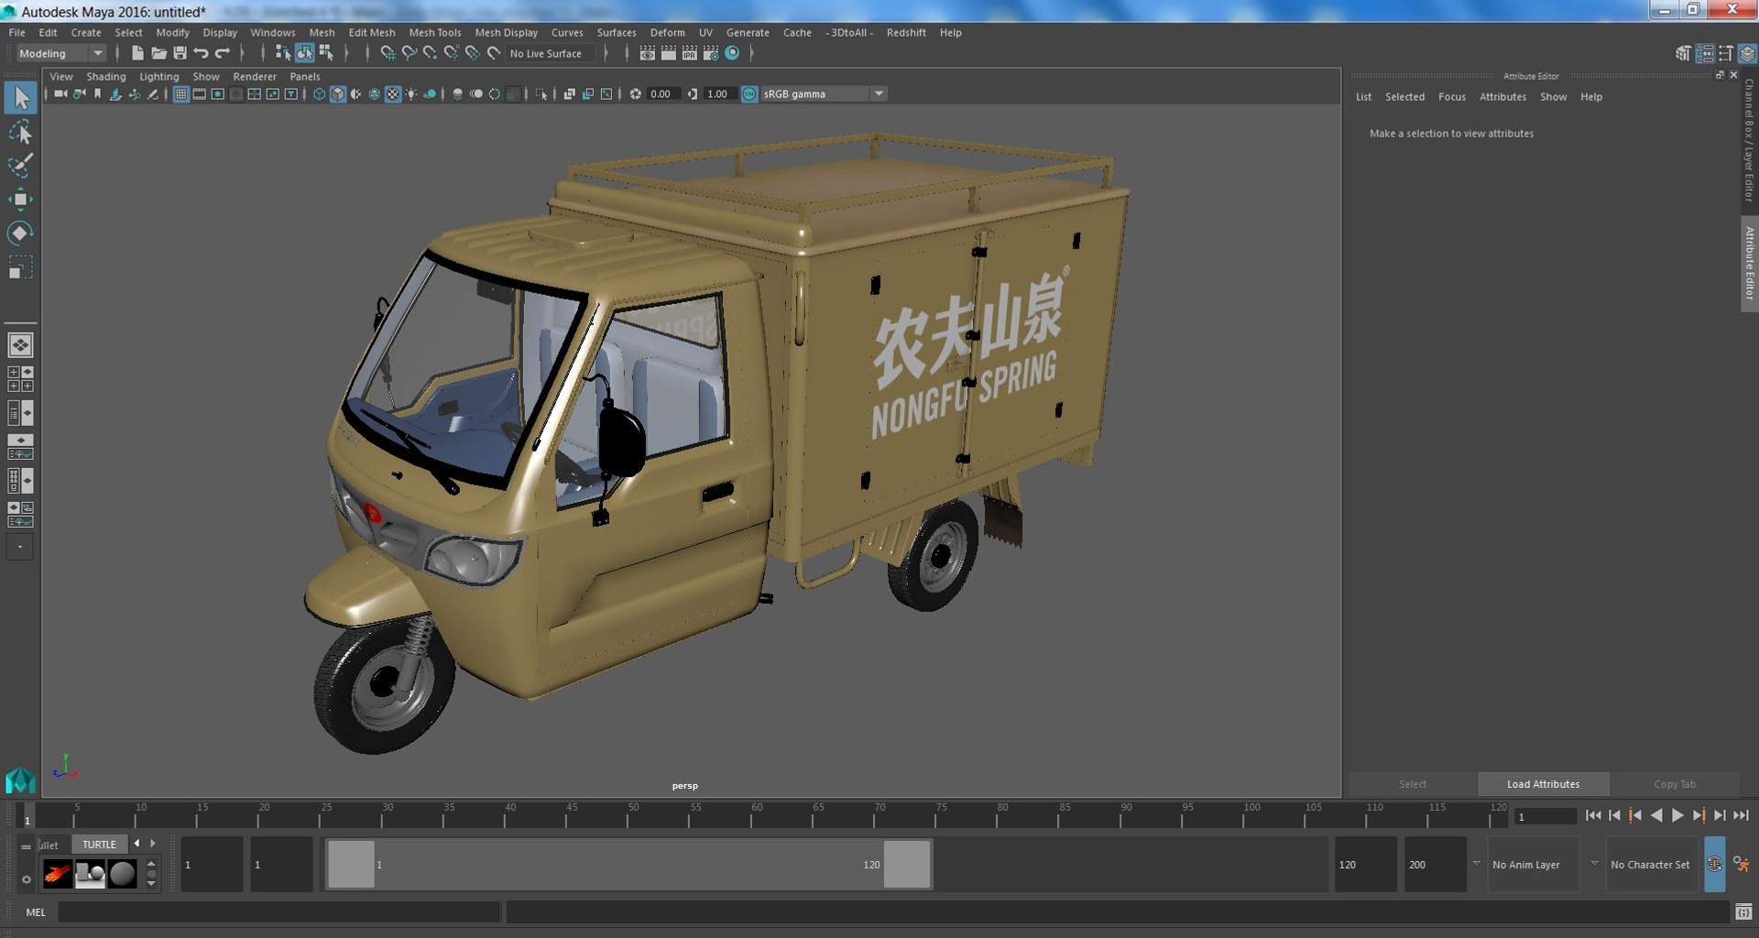Toggle snap to grids
Image resolution: width=1759 pixels, height=938 pixels.
388,53
